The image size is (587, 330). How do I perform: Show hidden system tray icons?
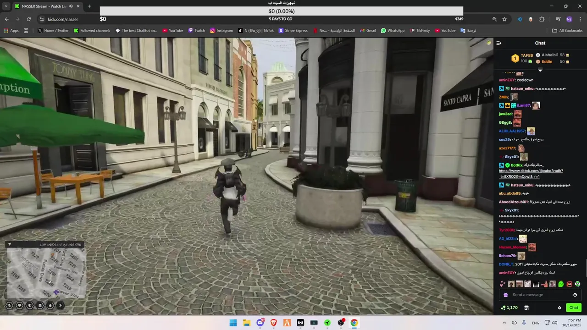click(504, 323)
